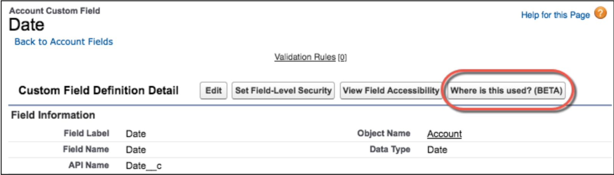Screen dimensions: 614x175
Task: Open Set Field-Level Security
Action: click(283, 91)
